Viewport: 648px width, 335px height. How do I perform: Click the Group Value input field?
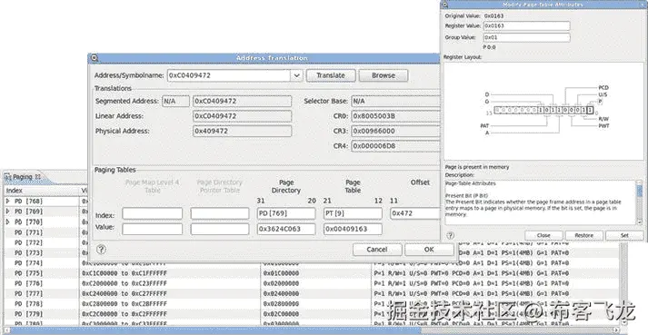[526, 37]
